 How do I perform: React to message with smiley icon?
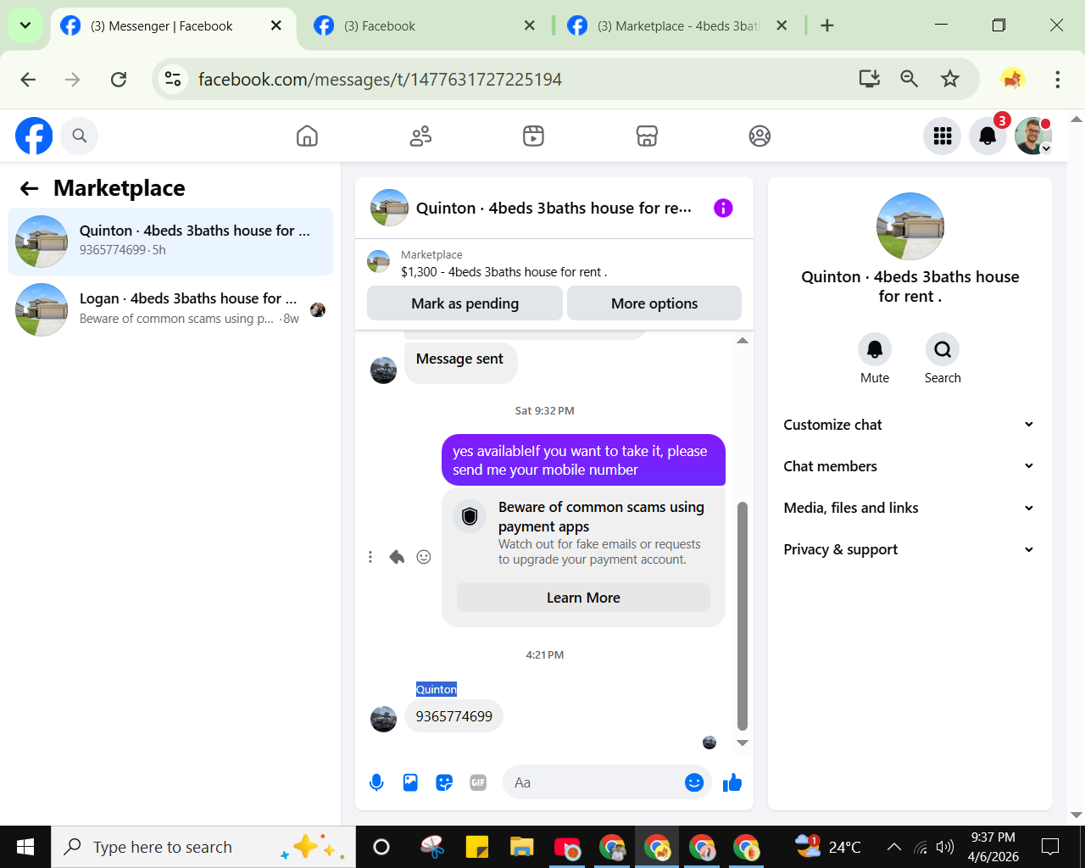tap(424, 557)
